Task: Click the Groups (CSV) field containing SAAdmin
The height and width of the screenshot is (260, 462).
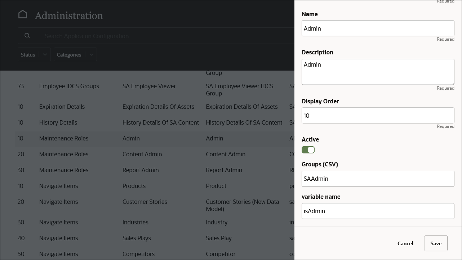Action: click(x=378, y=179)
